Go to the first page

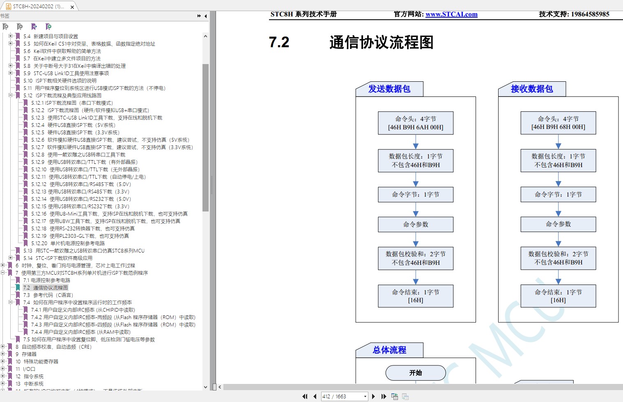[305, 396]
